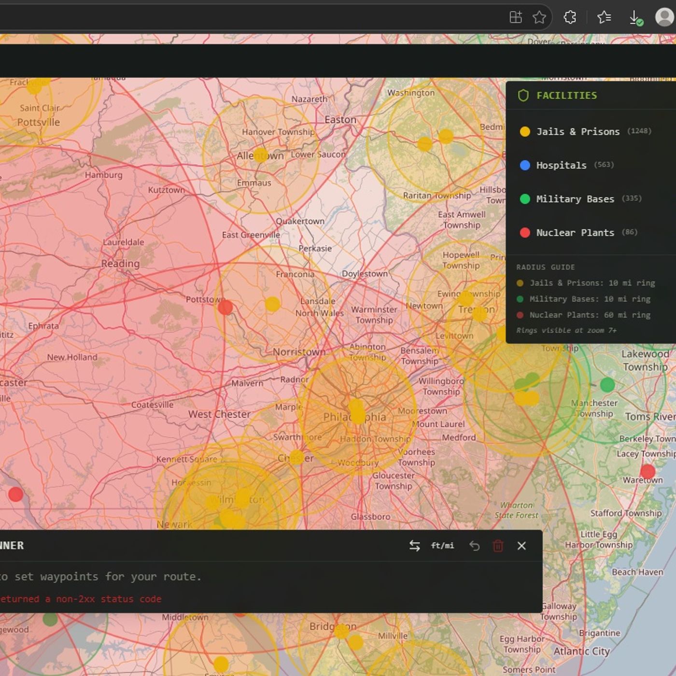Click the red trash icon to delete route
Screen dimensions: 676x676
pos(498,546)
